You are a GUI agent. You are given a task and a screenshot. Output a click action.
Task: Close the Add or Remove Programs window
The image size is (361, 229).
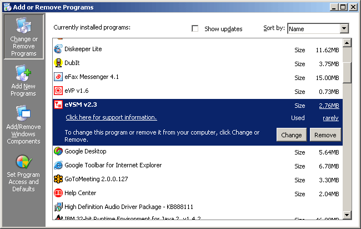(353, 7)
